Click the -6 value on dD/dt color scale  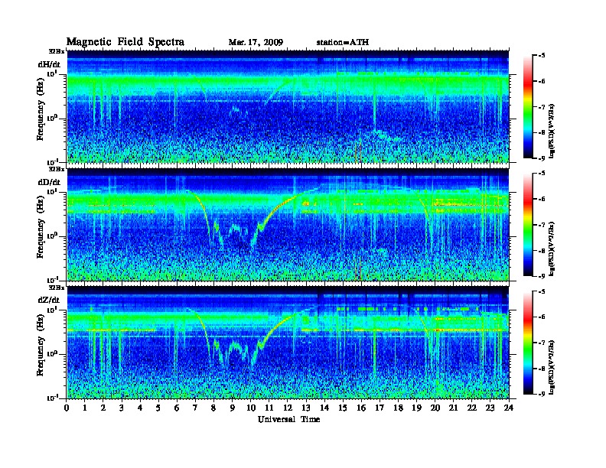point(542,199)
